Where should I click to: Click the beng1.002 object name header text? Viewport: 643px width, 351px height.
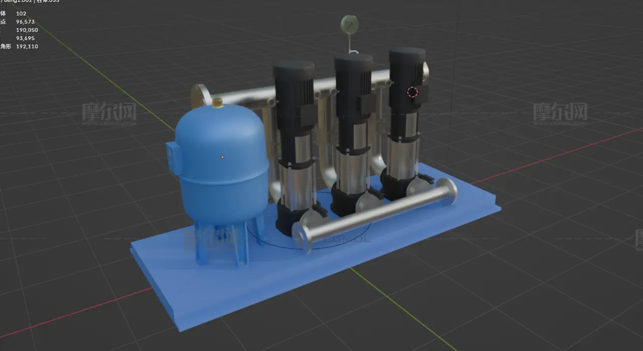[15, 2]
